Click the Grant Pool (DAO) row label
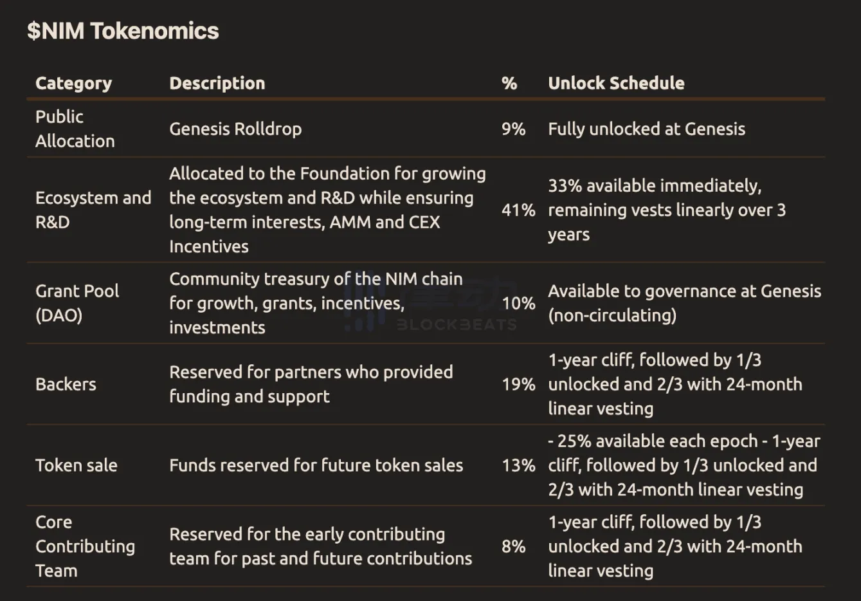The image size is (861, 601). 77,303
